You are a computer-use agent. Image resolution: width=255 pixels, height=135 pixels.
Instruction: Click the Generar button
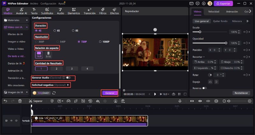(x=110, y=93)
